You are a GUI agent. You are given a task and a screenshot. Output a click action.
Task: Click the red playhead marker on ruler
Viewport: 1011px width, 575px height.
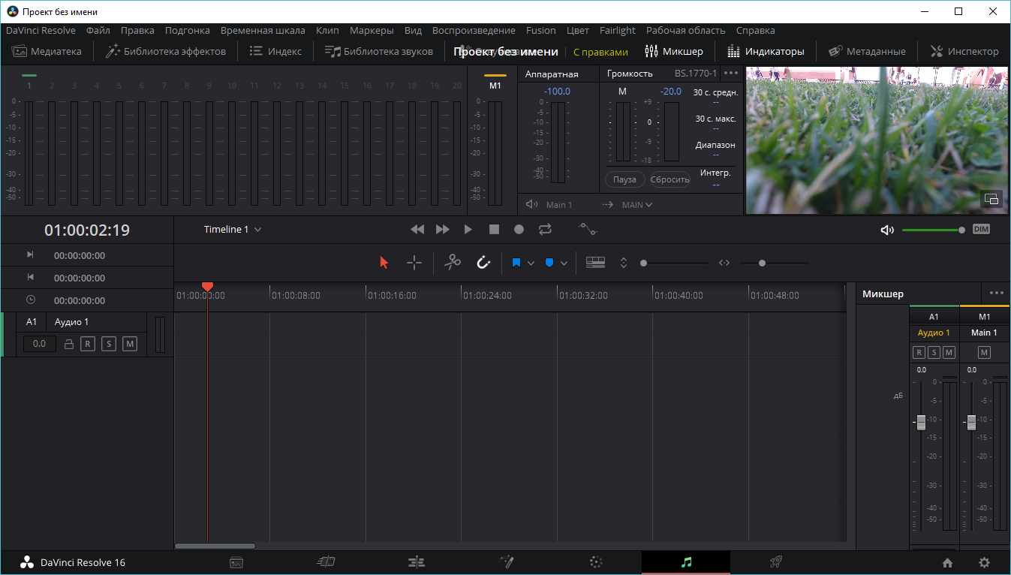208,287
